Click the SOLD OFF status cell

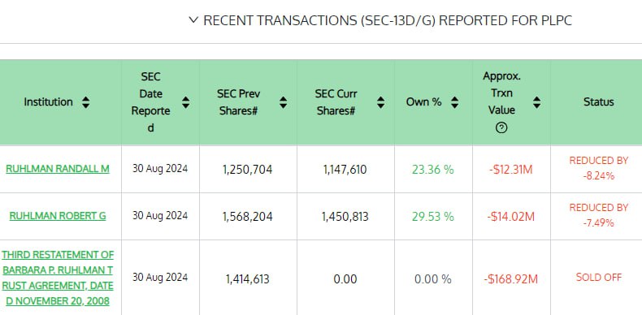pyautogui.click(x=599, y=278)
